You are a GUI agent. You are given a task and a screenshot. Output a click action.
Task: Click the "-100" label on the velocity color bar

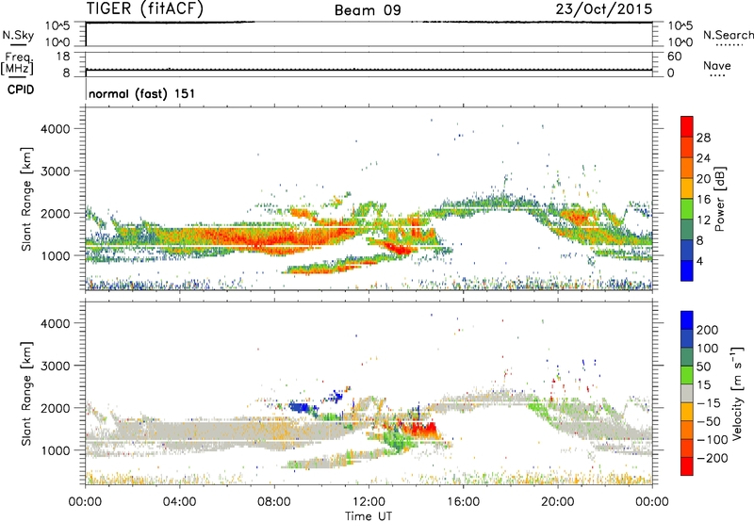click(x=713, y=440)
